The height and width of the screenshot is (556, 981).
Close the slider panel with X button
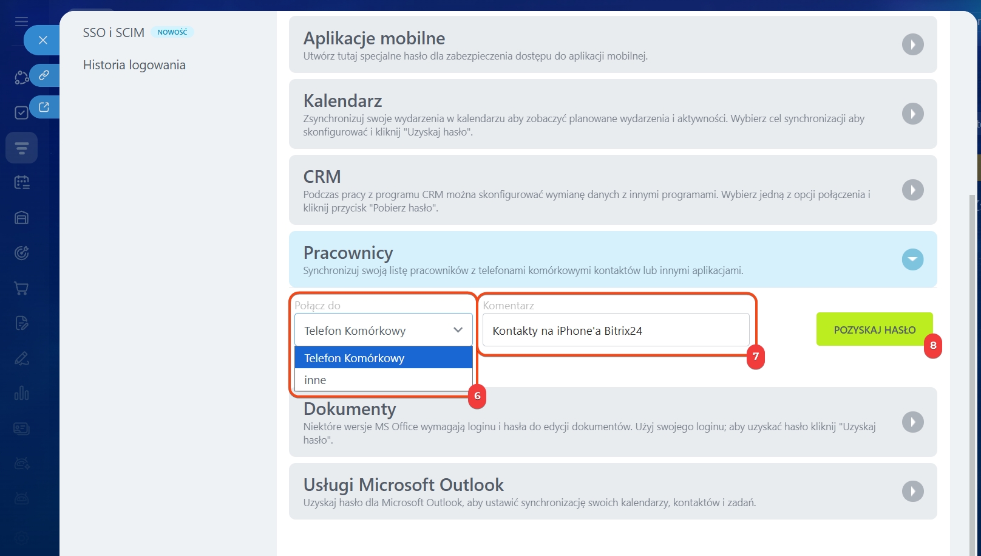(x=42, y=40)
